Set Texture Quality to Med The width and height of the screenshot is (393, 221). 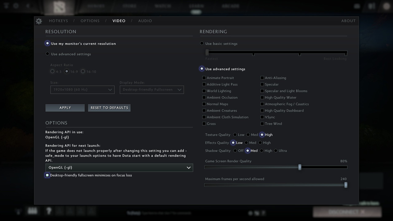pos(252,135)
